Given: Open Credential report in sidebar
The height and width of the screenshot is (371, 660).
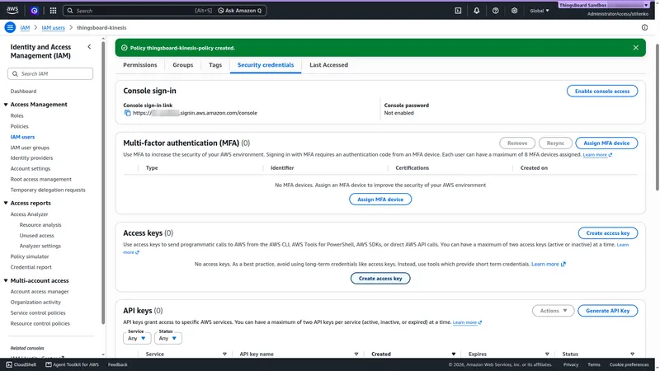Looking at the screenshot, I should click(31, 267).
